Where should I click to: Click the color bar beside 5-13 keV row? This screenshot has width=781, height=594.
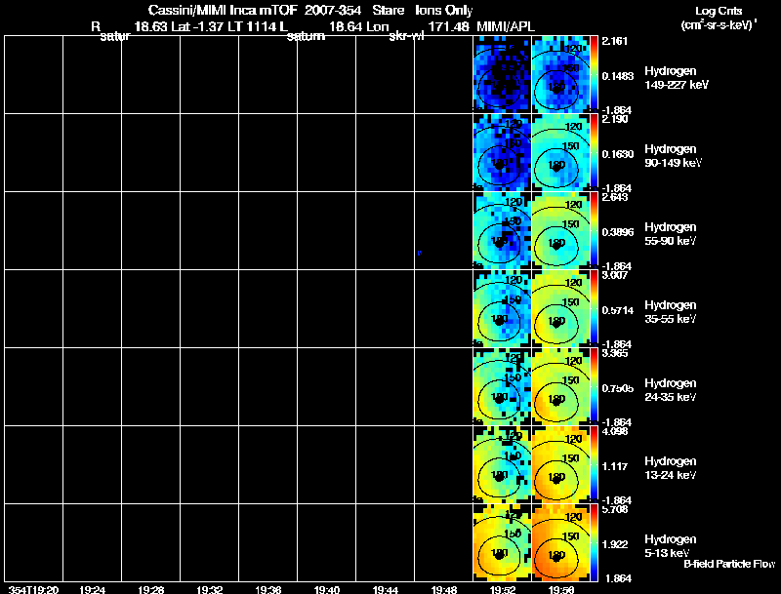[594, 542]
